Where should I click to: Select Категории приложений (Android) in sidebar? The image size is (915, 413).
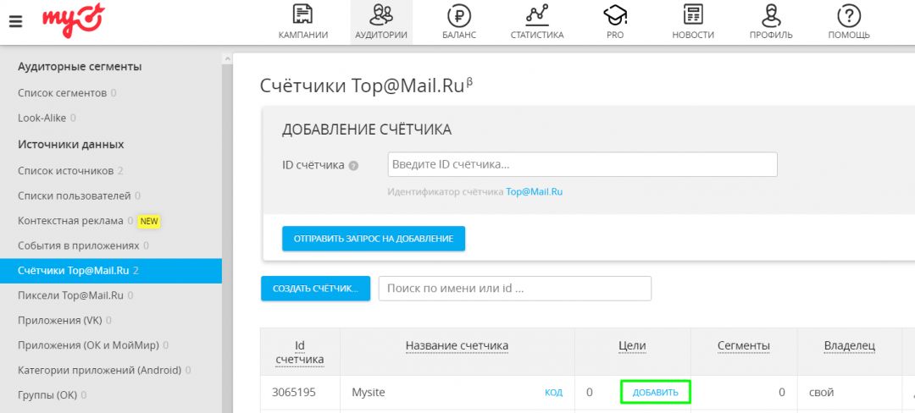pos(99,370)
